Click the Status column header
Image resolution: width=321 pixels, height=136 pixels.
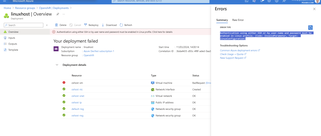point(195,75)
